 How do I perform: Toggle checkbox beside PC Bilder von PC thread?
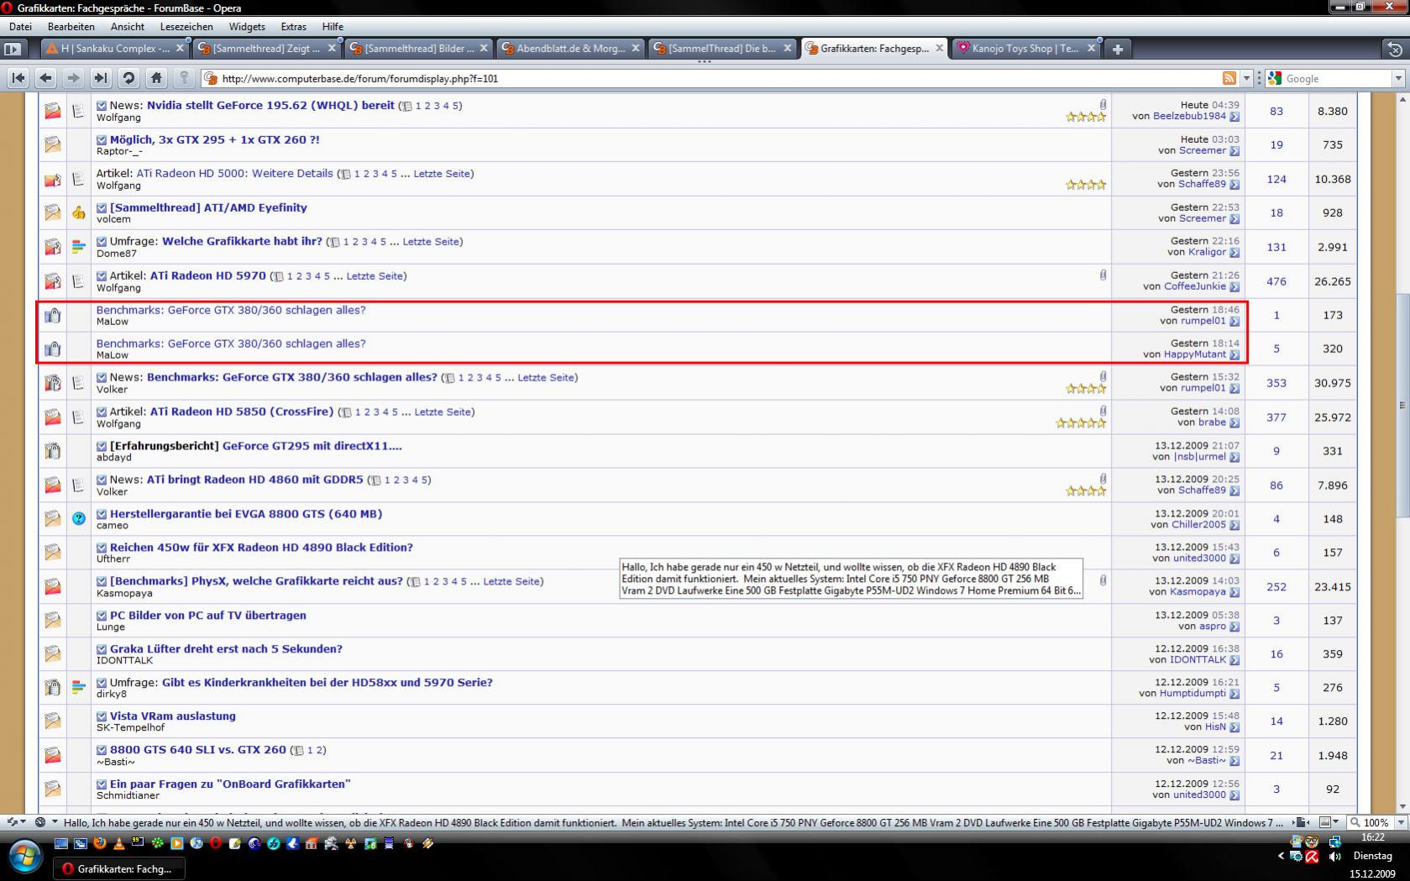coord(102,616)
